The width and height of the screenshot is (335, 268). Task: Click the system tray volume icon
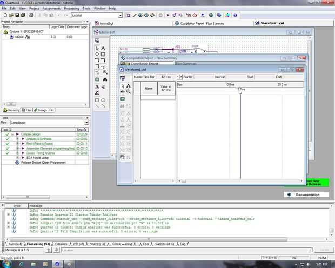(309, 264)
